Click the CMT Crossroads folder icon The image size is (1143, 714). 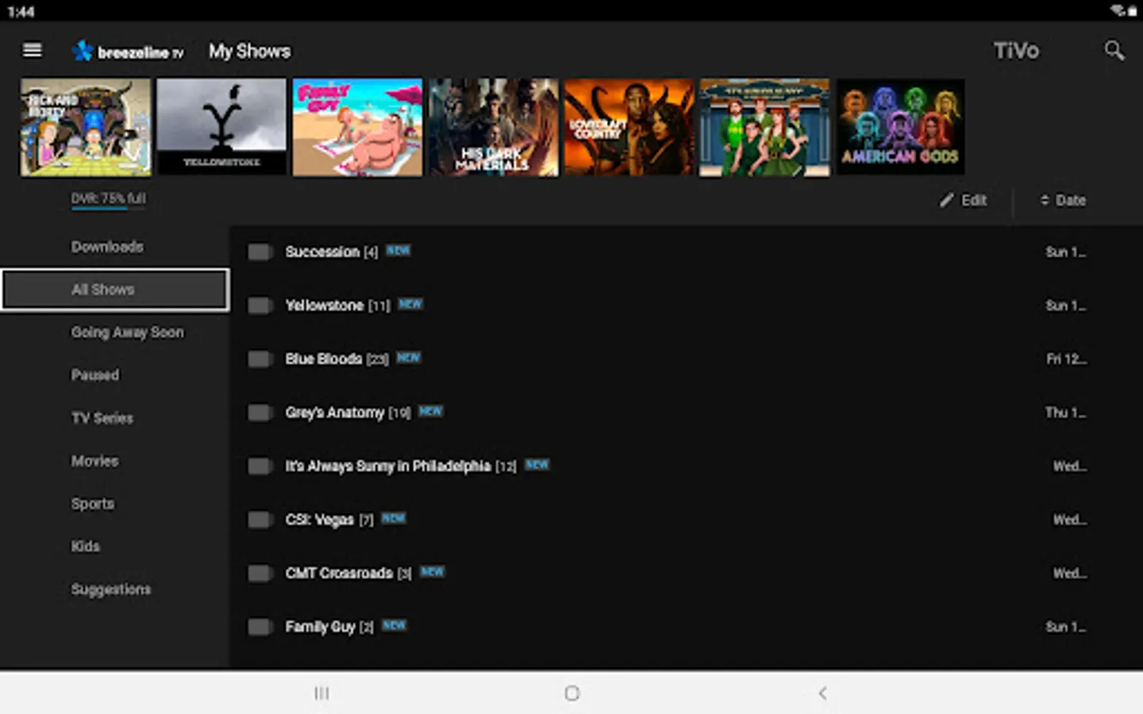coord(260,574)
